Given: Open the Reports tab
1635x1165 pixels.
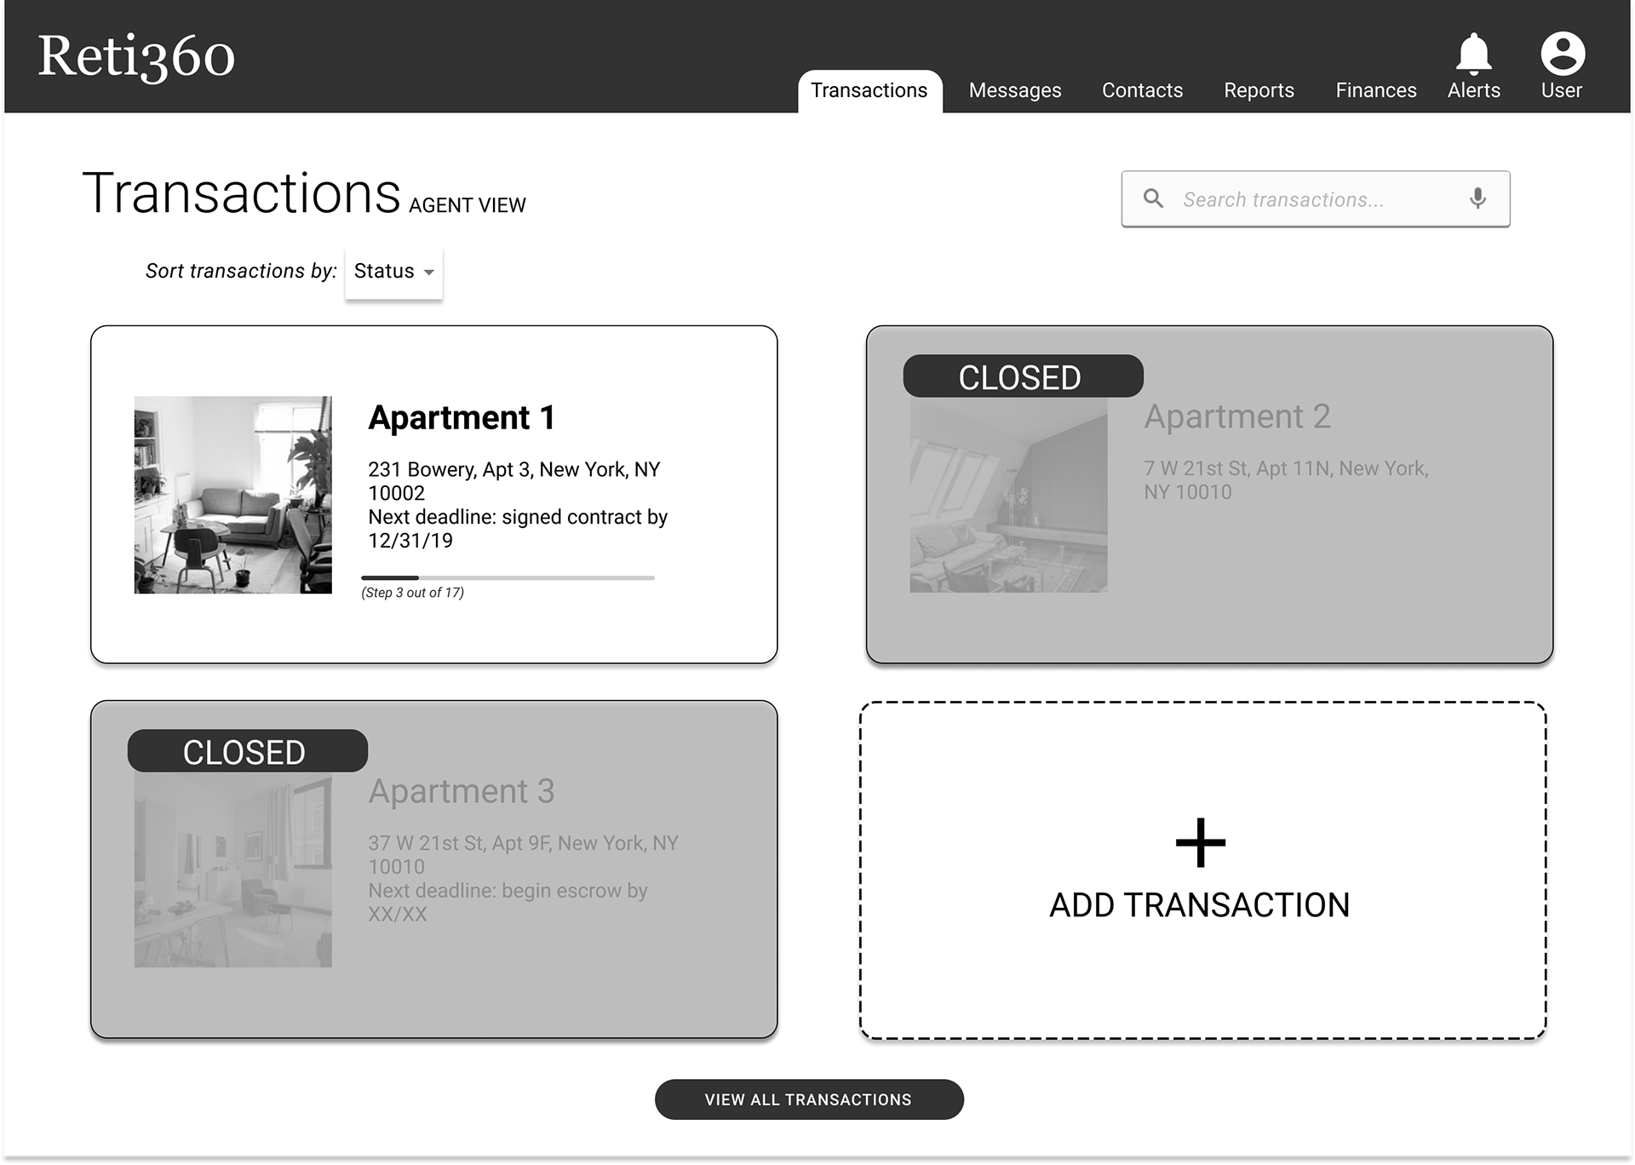Looking at the screenshot, I should click(x=1259, y=90).
